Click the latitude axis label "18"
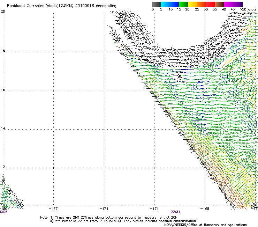The image size is (258, 227). pos(3,51)
